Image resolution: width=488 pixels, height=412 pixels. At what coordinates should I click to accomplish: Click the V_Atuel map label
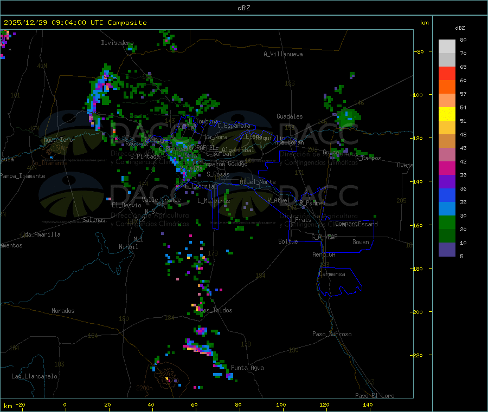(279, 200)
